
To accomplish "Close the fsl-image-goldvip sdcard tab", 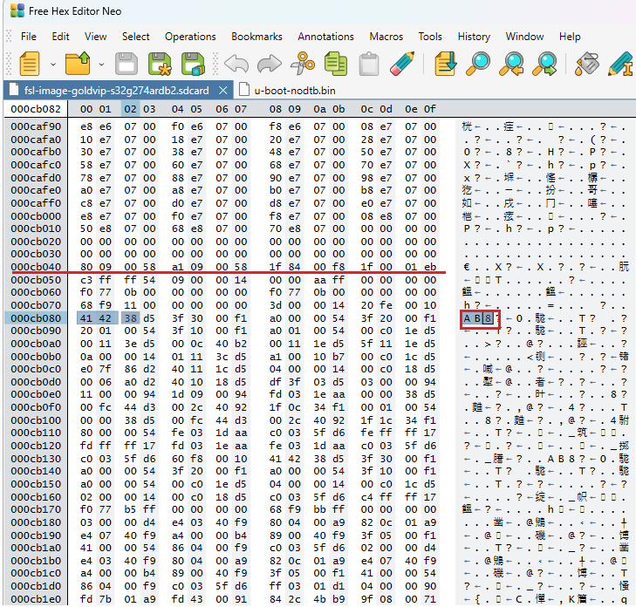I will pyautogui.click(x=223, y=91).
